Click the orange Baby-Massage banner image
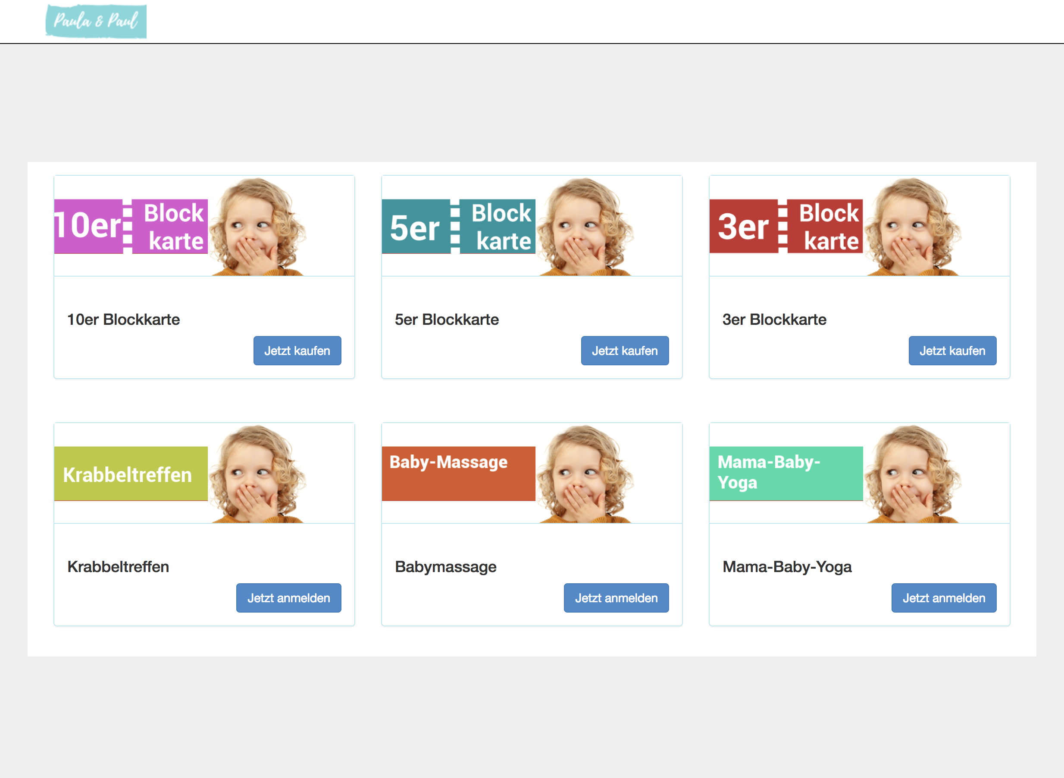The image size is (1064, 778). click(458, 473)
